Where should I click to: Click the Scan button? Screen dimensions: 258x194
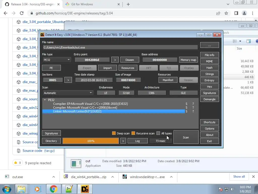[186, 137]
